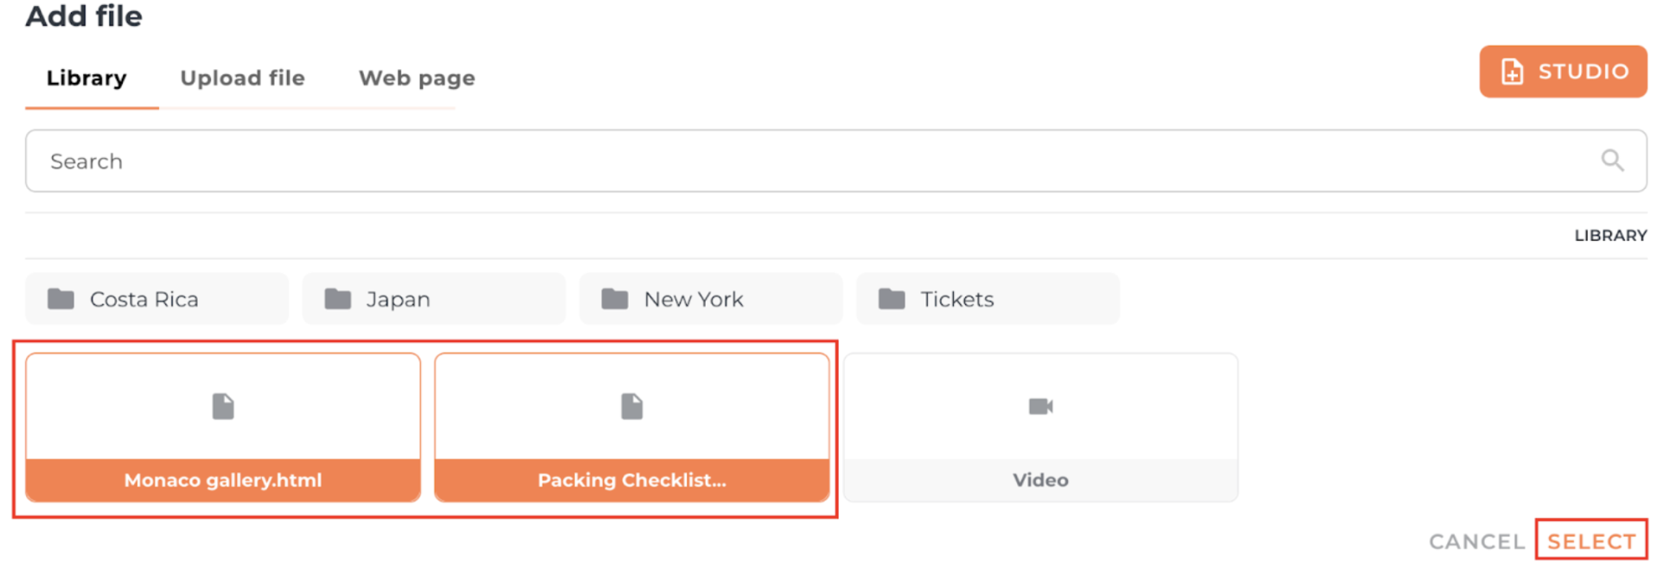Switch to the Library tab
The width and height of the screenshot is (1657, 567).
click(86, 79)
